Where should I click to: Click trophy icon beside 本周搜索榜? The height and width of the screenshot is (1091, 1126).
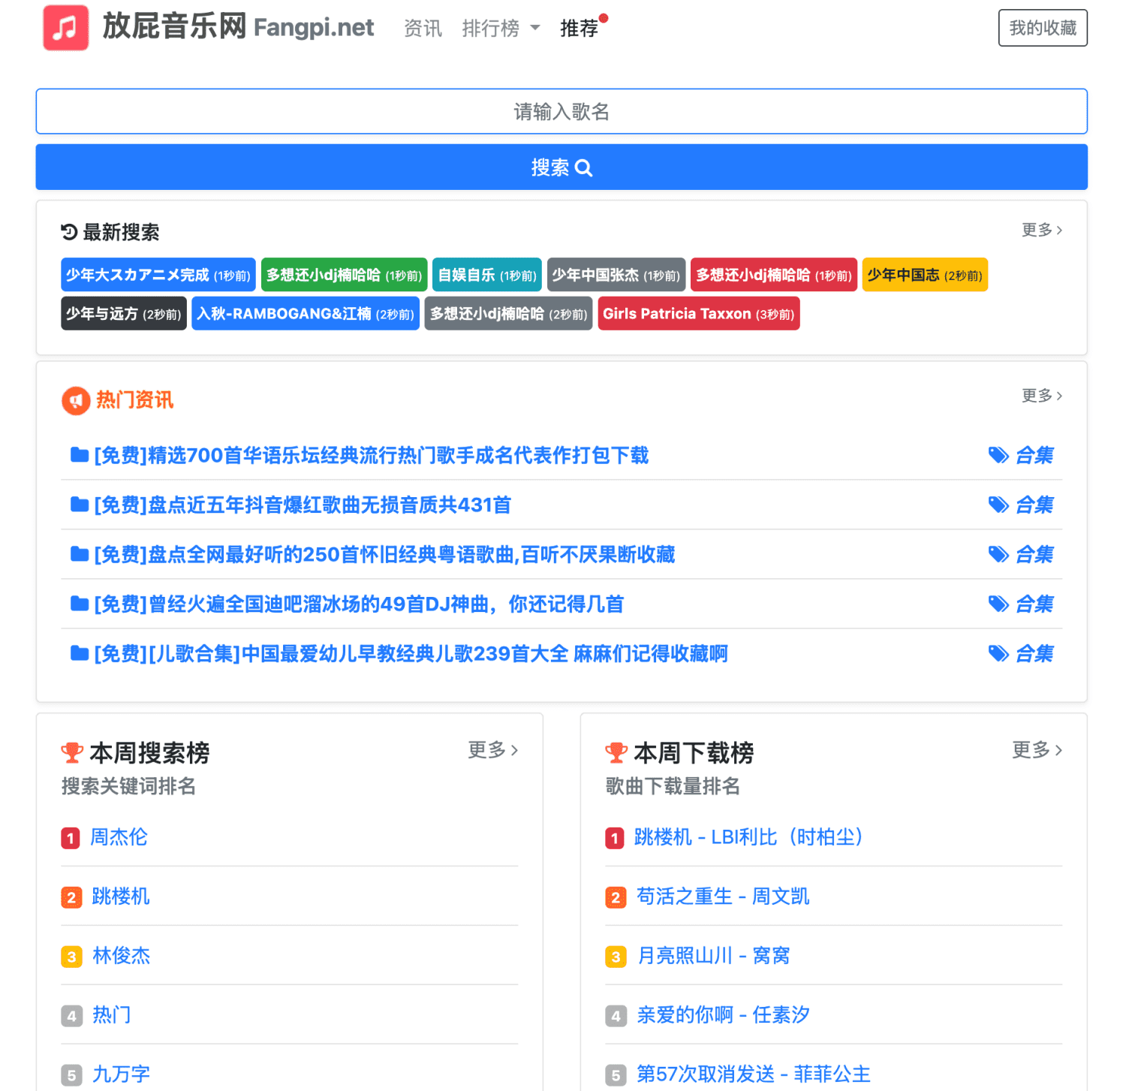[x=72, y=752]
